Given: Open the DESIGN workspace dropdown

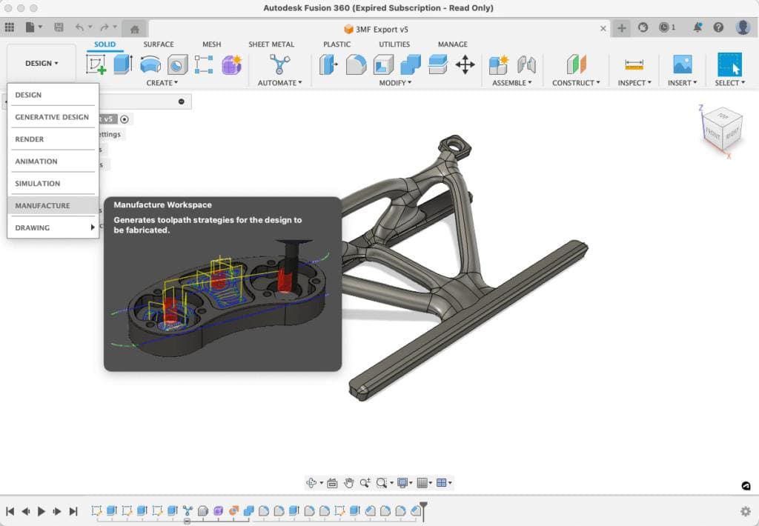Looking at the screenshot, I should click(42, 64).
